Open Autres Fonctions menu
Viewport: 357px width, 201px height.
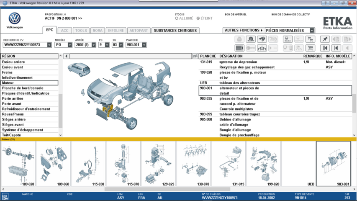244,30
